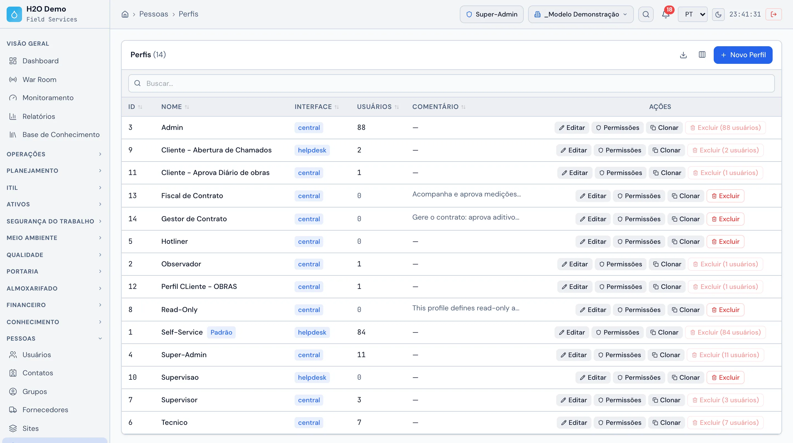Expand the PORTARIA section

[x=55, y=271]
